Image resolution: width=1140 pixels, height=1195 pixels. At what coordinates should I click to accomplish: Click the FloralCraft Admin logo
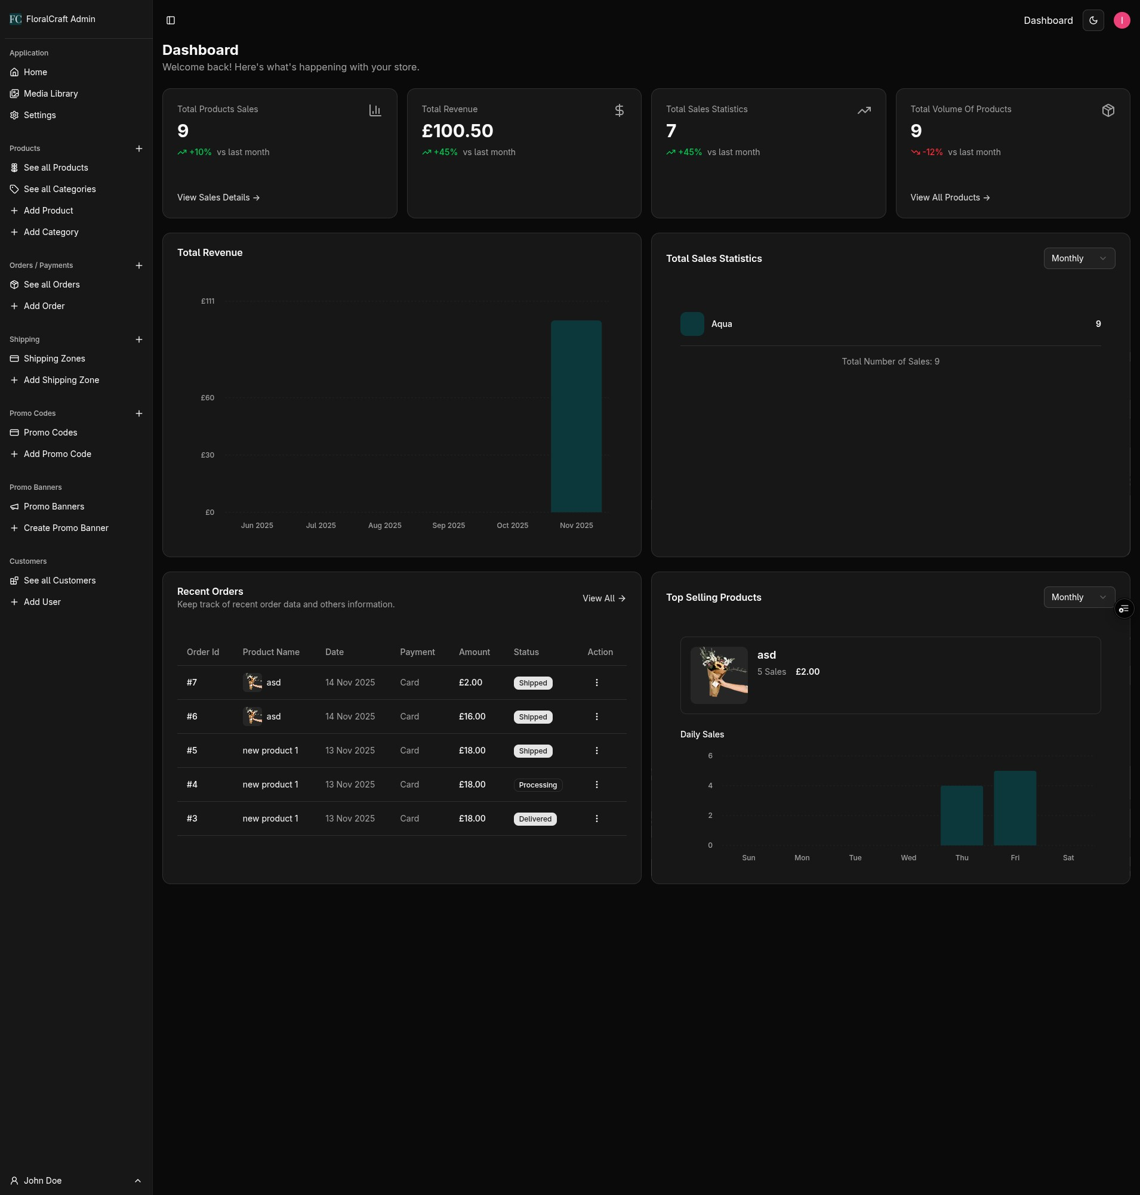click(16, 20)
